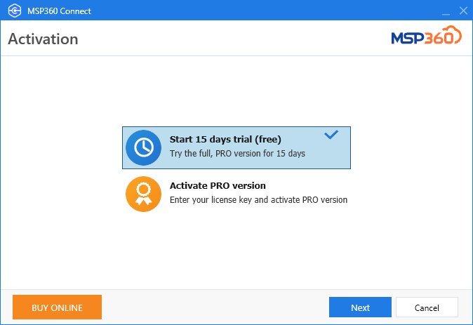
Task: Click the Activation page heading
Action: pyautogui.click(x=43, y=39)
